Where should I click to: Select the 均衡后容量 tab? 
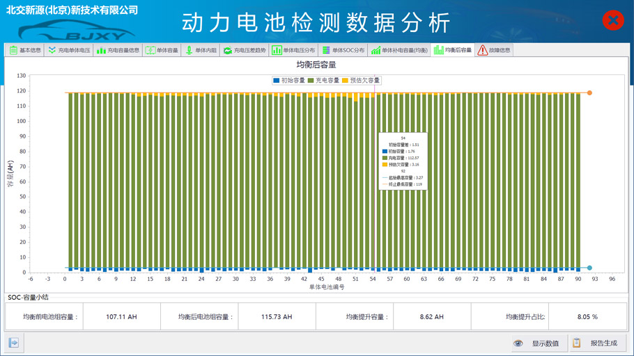pos(453,50)
